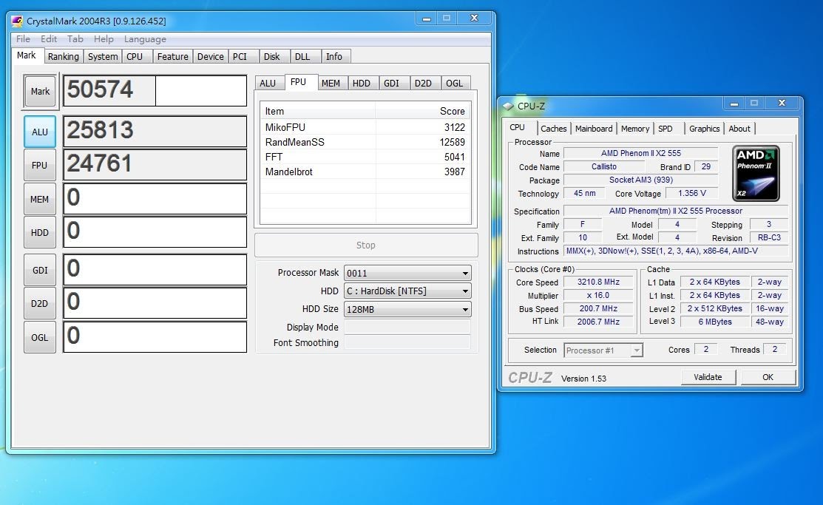
Task: Run the FPU benchmark button
Action: [x=40, y=166]
